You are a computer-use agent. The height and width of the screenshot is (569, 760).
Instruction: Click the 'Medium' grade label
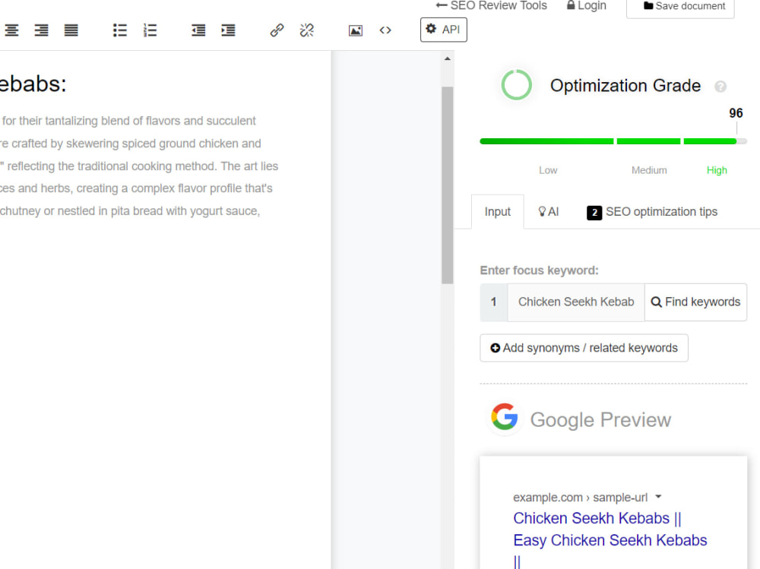[x=649, y=170]
